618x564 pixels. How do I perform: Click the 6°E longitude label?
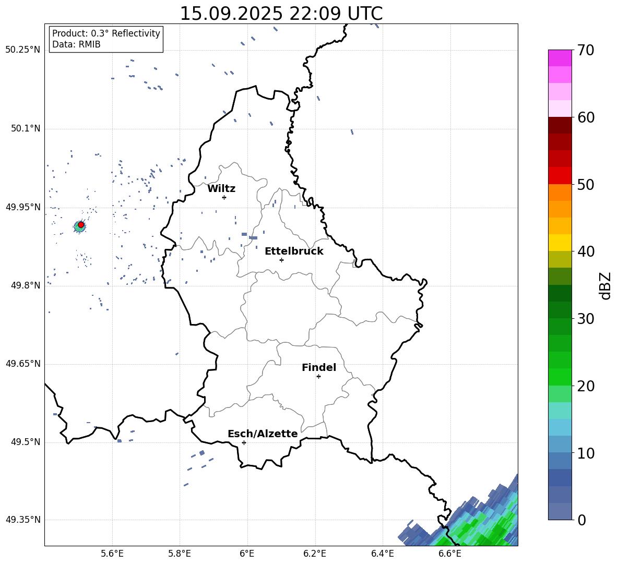coord(247,554)
